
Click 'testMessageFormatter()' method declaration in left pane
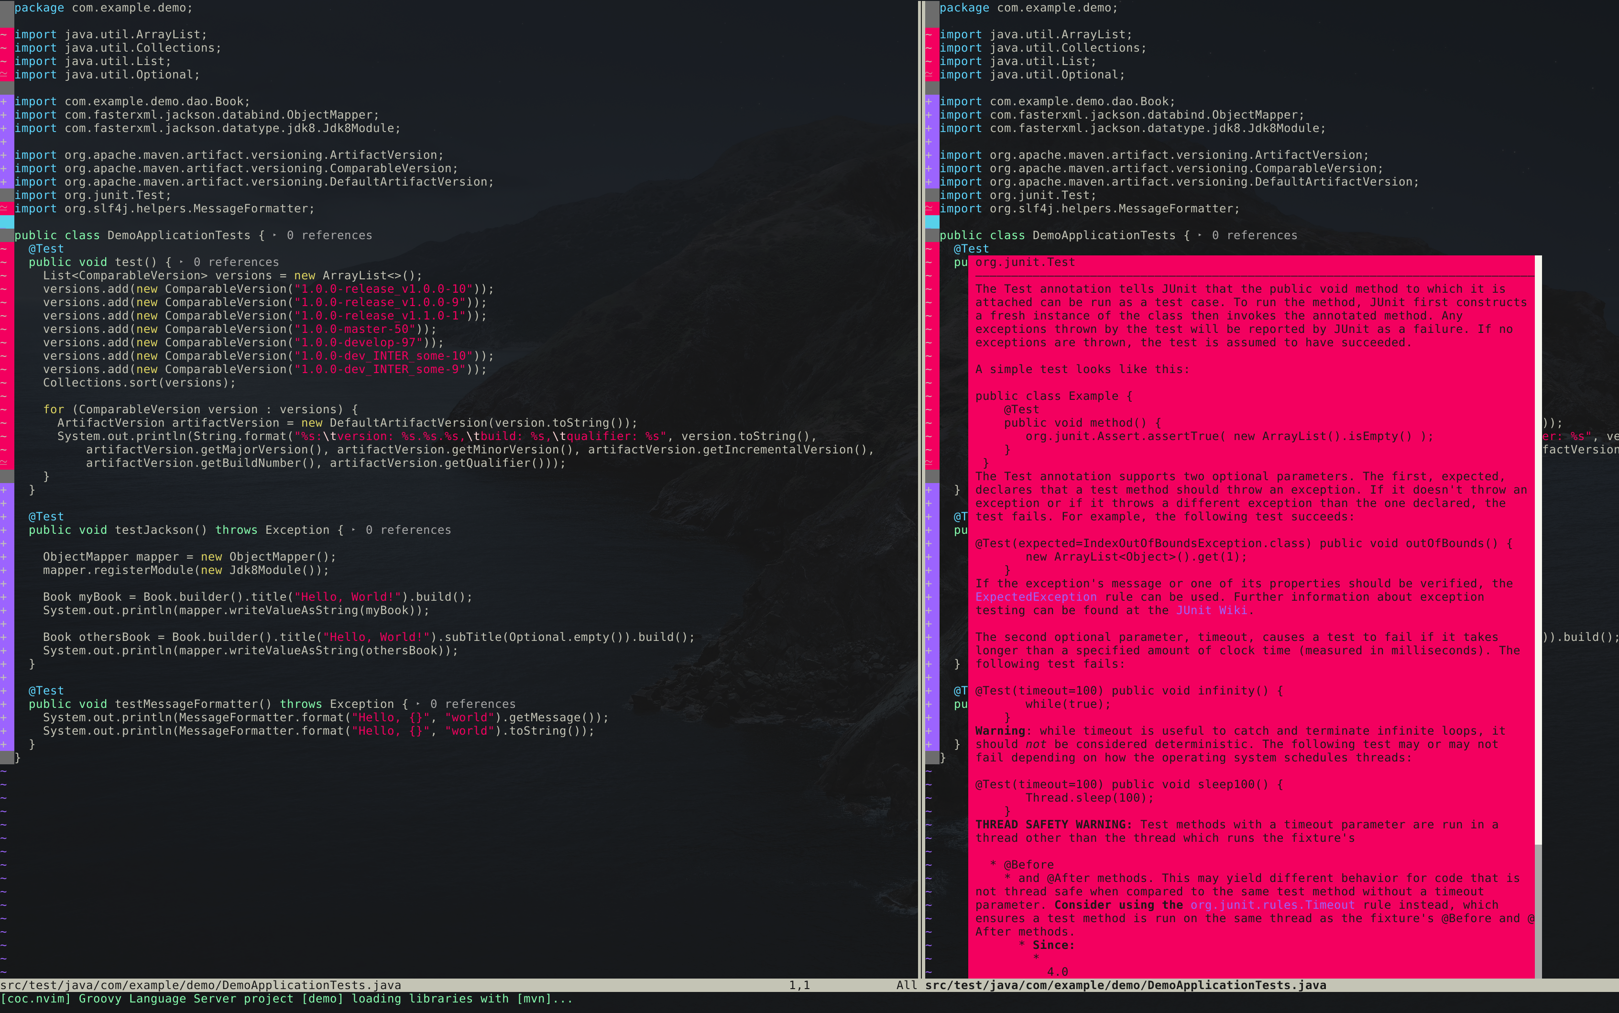[x=218, y=704]
